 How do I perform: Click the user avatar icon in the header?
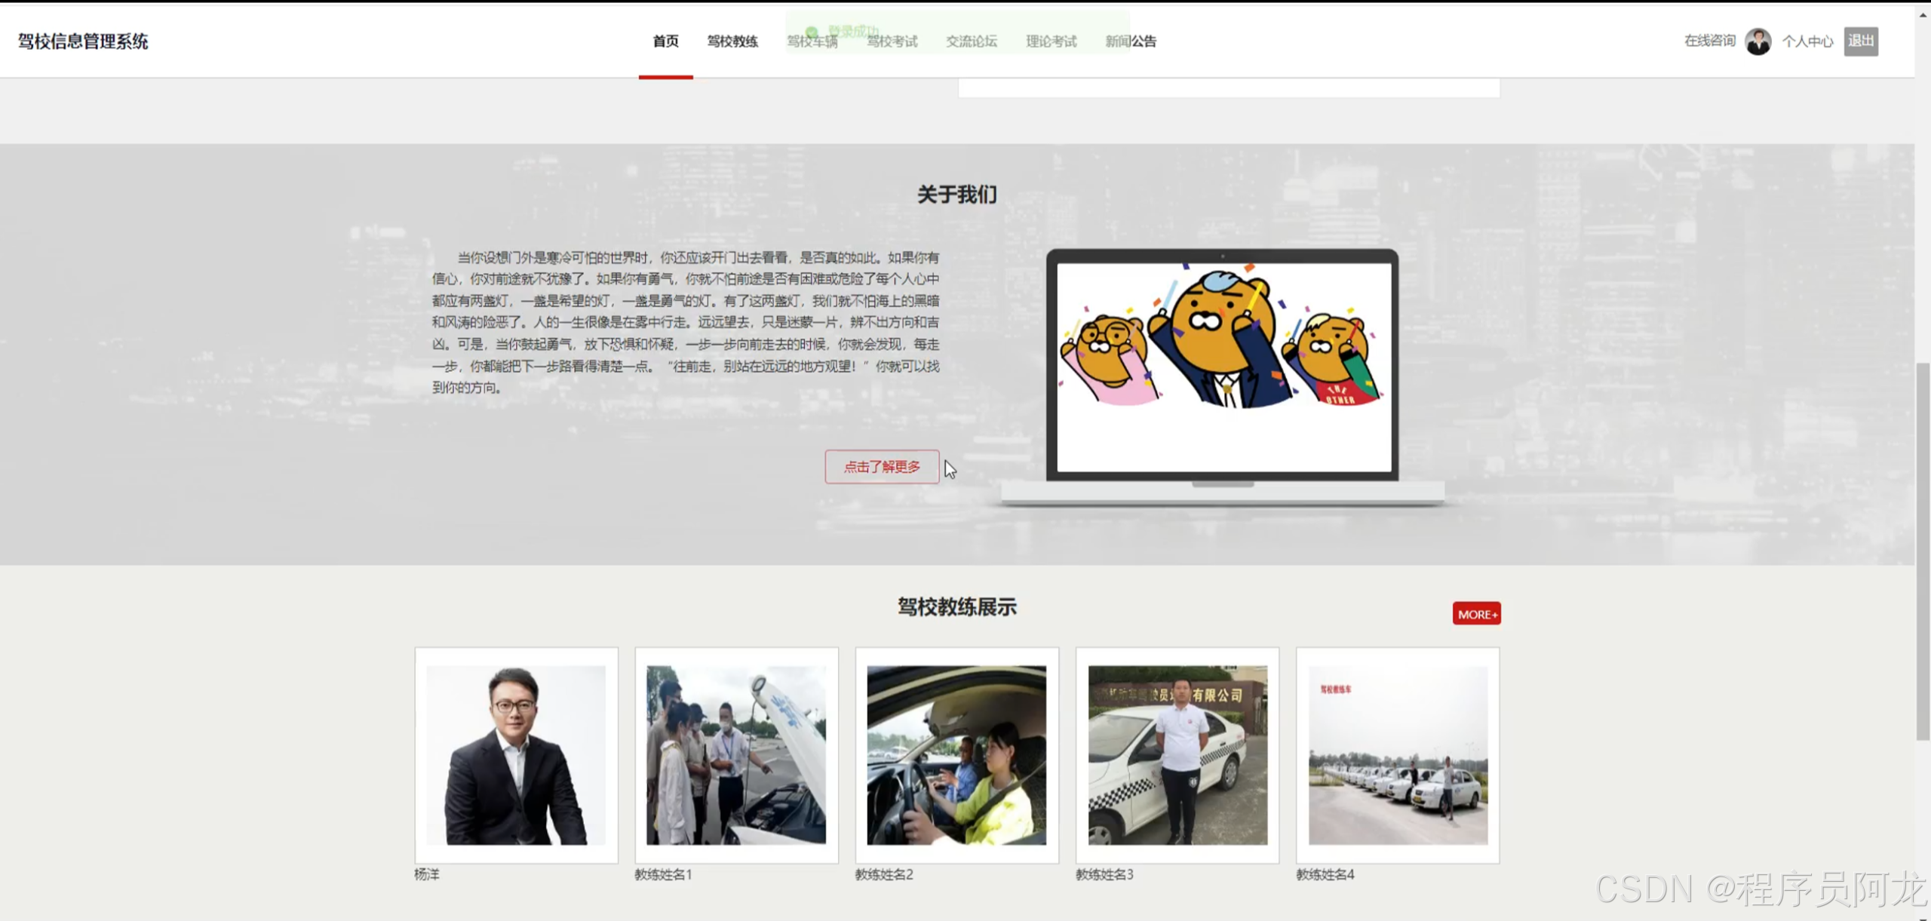tap(1758, 41)
